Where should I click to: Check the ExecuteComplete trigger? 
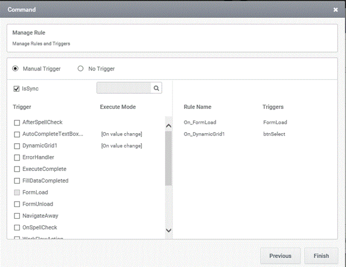pos(17,169)
